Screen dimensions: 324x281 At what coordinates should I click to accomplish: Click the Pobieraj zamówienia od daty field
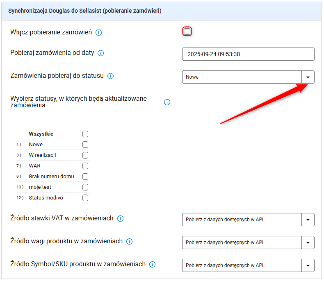248,54
